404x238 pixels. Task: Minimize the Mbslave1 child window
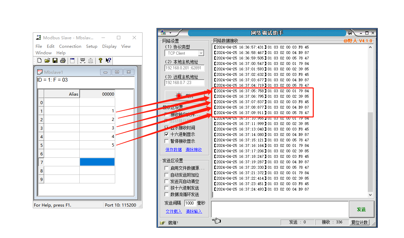(x=105, y=72)
